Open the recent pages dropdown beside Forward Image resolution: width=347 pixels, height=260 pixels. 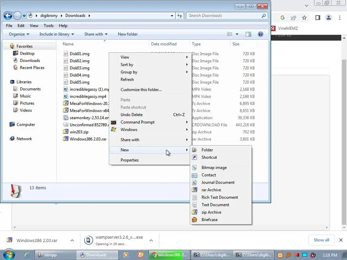[x=24, y=16]
